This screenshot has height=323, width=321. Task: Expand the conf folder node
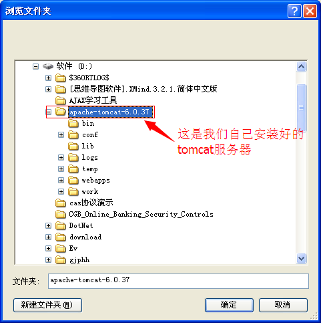click(x=61, y=134)
